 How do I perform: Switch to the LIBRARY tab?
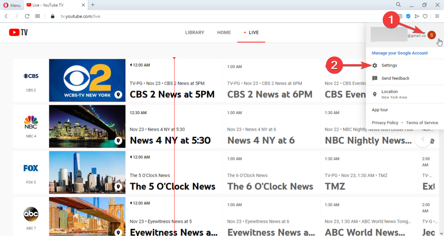tap(195, 33)
